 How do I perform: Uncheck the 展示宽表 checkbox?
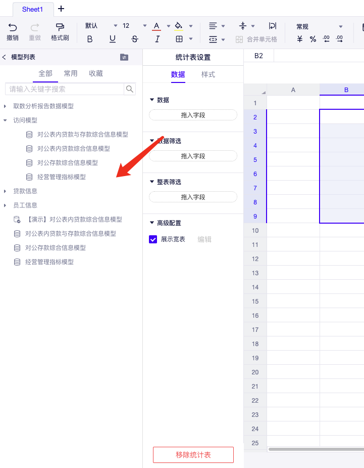(x=153, y=239)
